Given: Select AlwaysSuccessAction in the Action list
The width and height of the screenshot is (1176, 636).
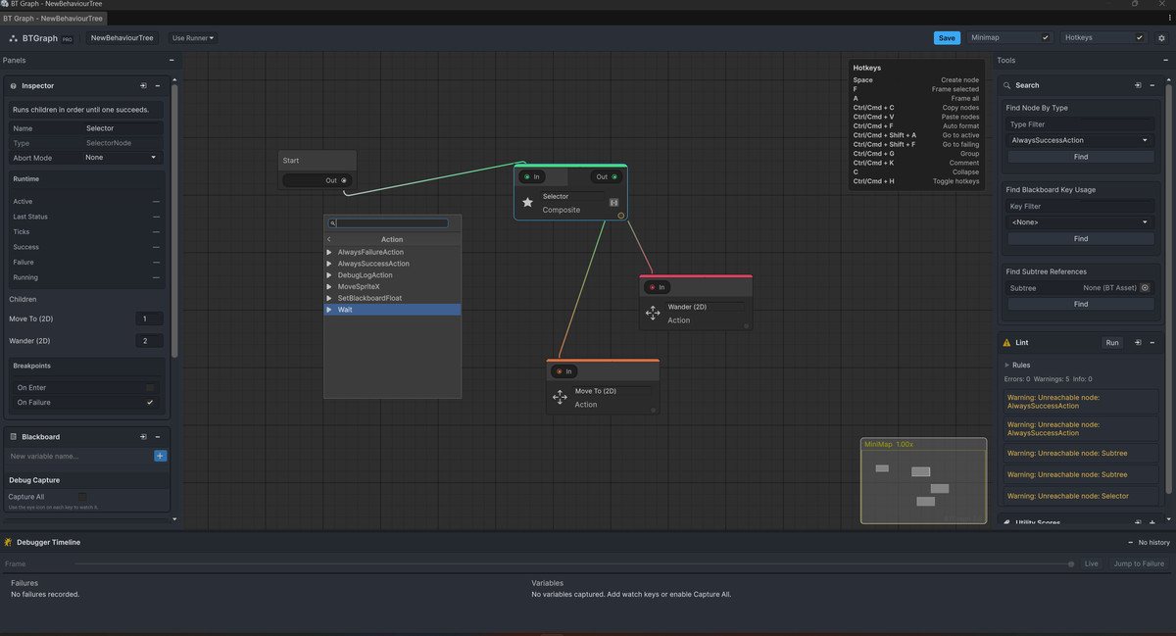Looking at the screenshot, I should 392,264.
